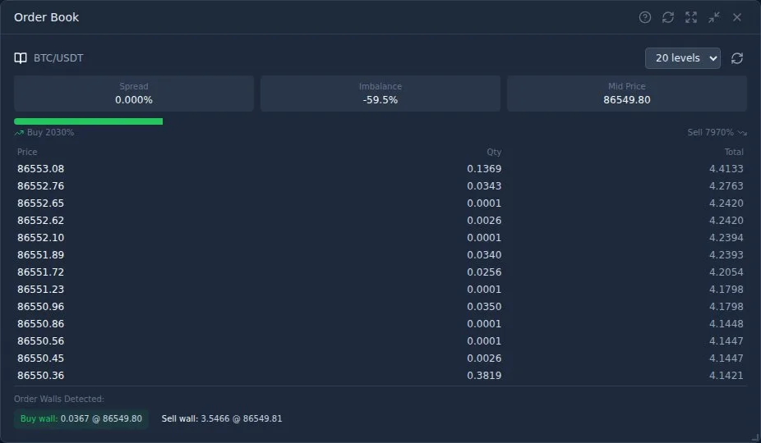Click quantity 0.0340 cell
Viewport: 761px width, 443px height.
pyautogui.click(x=484, y=255)
